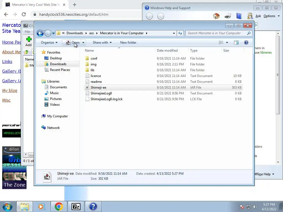Viewport: 283px width, 212px height.
Task: Open the Music library
Action: [x=54, y=93]
